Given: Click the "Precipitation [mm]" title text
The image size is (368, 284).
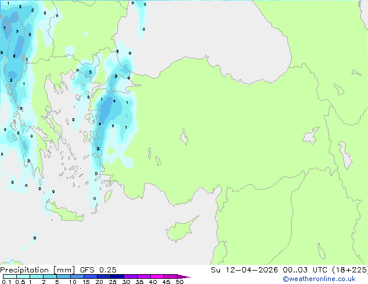Looking at the screenshot, I should click(38, 270).
